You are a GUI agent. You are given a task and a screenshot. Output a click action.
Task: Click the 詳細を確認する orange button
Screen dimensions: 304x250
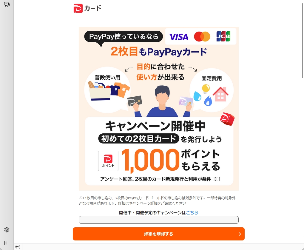tap(159, 234)
